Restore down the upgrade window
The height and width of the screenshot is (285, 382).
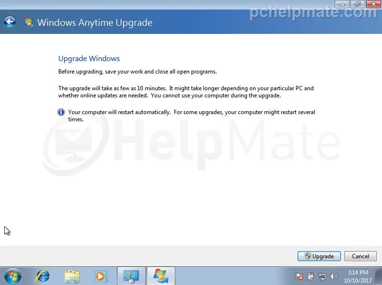pyautogui.click(x=357, y=4)
